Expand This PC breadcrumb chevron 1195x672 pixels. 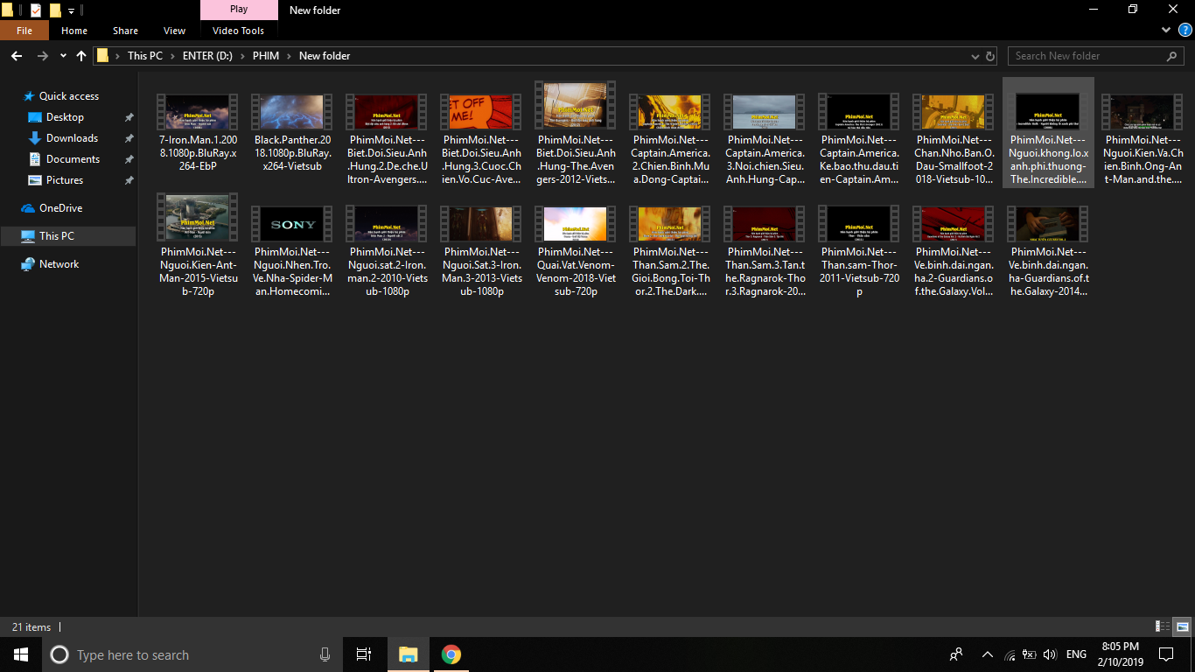point(172,56)
